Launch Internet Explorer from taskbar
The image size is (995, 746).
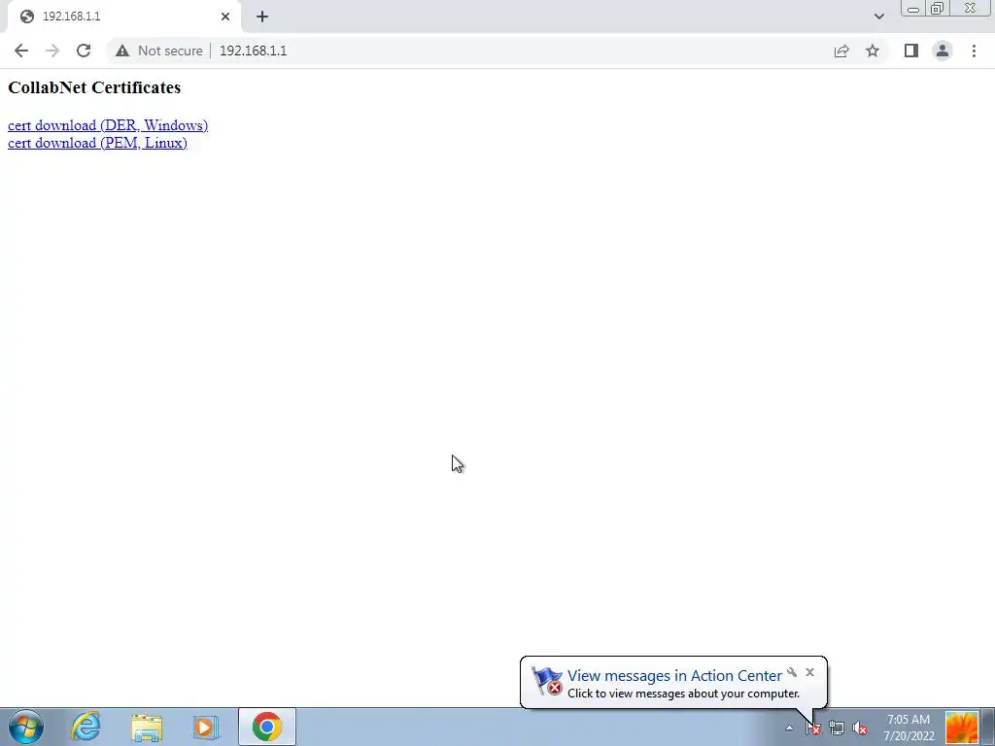click(x=86, y=727)
